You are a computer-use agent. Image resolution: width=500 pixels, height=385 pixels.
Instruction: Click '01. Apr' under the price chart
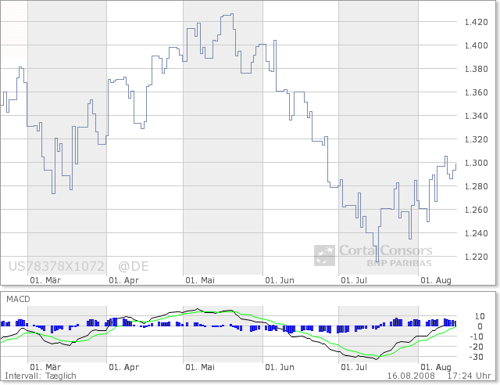point(123,280)
